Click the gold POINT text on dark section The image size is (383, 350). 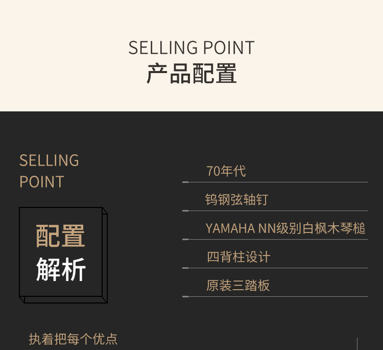[41, 182]
